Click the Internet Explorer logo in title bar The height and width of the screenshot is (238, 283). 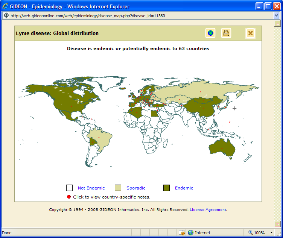[x=5, y=6]
